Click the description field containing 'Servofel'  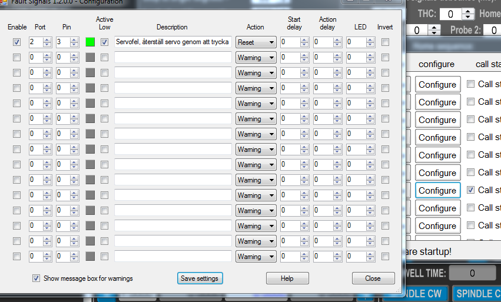click(x=172, y=42)
